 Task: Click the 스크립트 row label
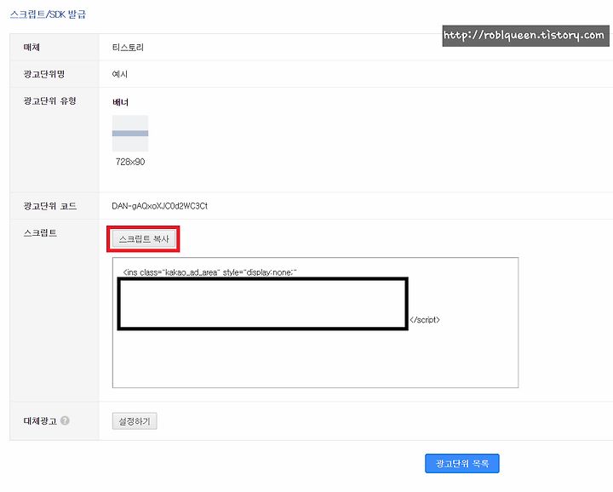pyautogui.click(x=40, y=233)
